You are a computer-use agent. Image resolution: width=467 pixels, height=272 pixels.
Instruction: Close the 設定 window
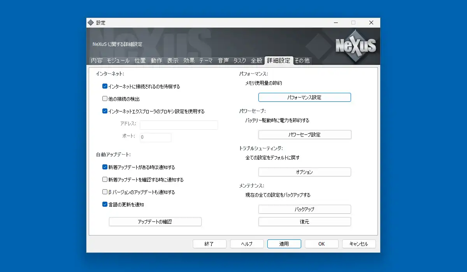coord(371,23)
